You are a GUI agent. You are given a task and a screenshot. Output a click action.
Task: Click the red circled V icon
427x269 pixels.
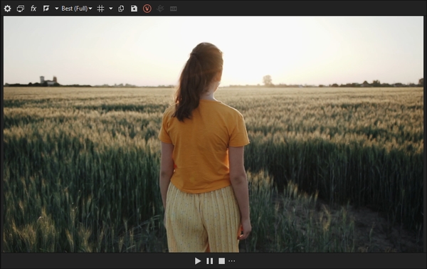pyautogui.click(x=147, y=9)
